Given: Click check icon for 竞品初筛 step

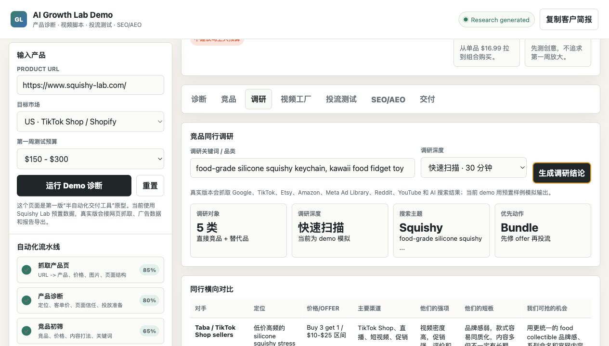Looking at the screenshot, I should click(26, 331).
